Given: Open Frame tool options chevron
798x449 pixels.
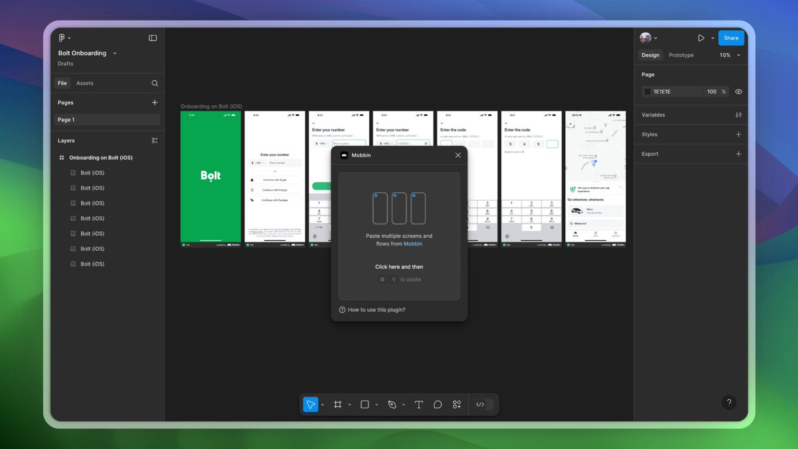Looking at the screenshot, I should [350, 404].
